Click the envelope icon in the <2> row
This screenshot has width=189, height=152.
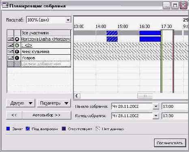(x=11, y=45)
